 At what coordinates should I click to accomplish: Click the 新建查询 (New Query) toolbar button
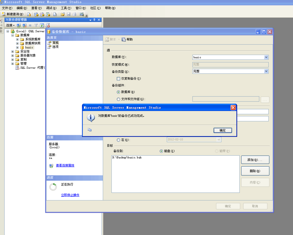click(13, 14)
